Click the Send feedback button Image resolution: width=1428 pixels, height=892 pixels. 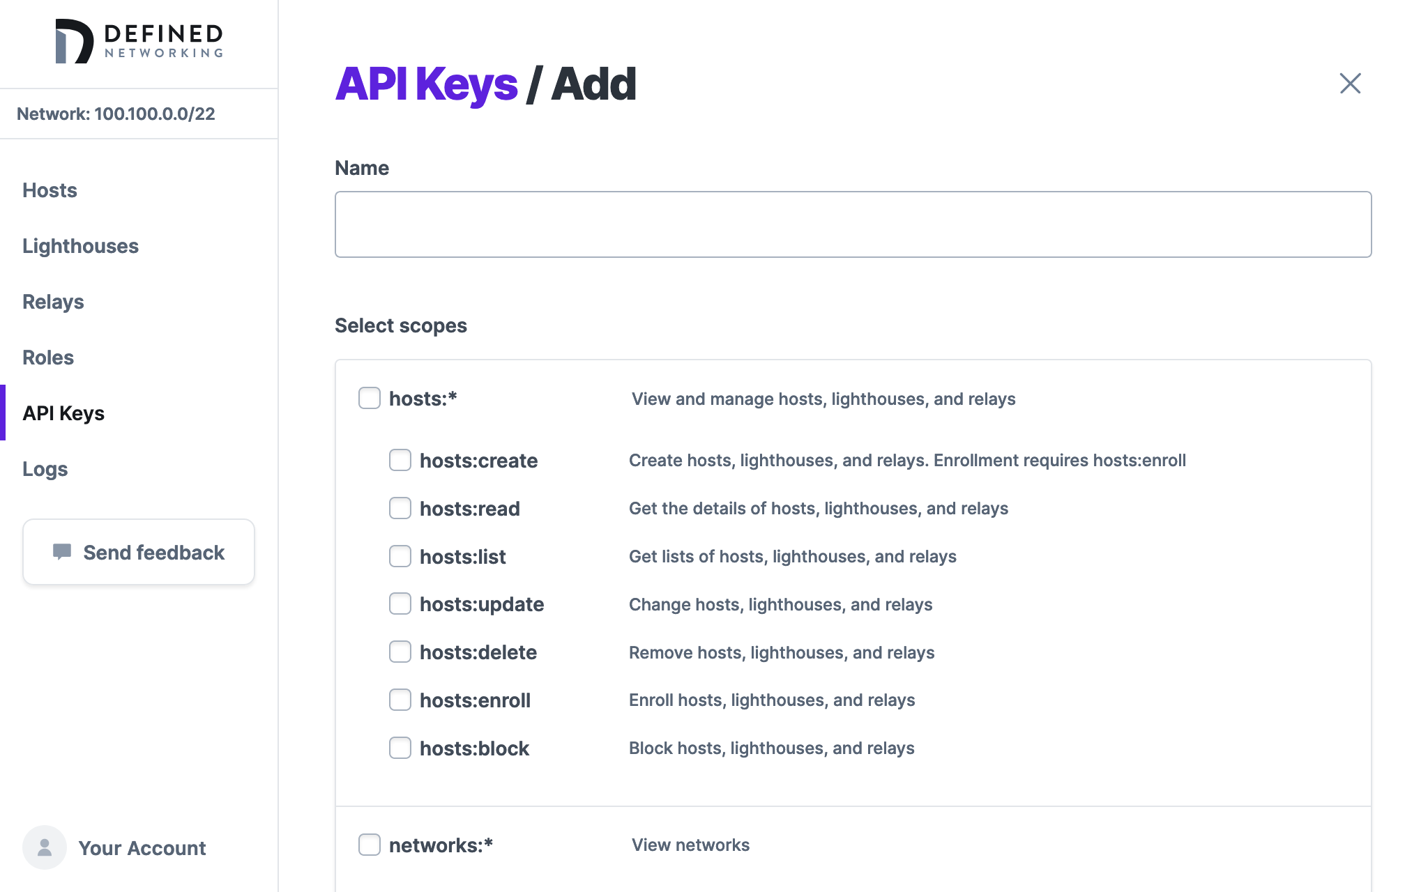pos(138,552)
